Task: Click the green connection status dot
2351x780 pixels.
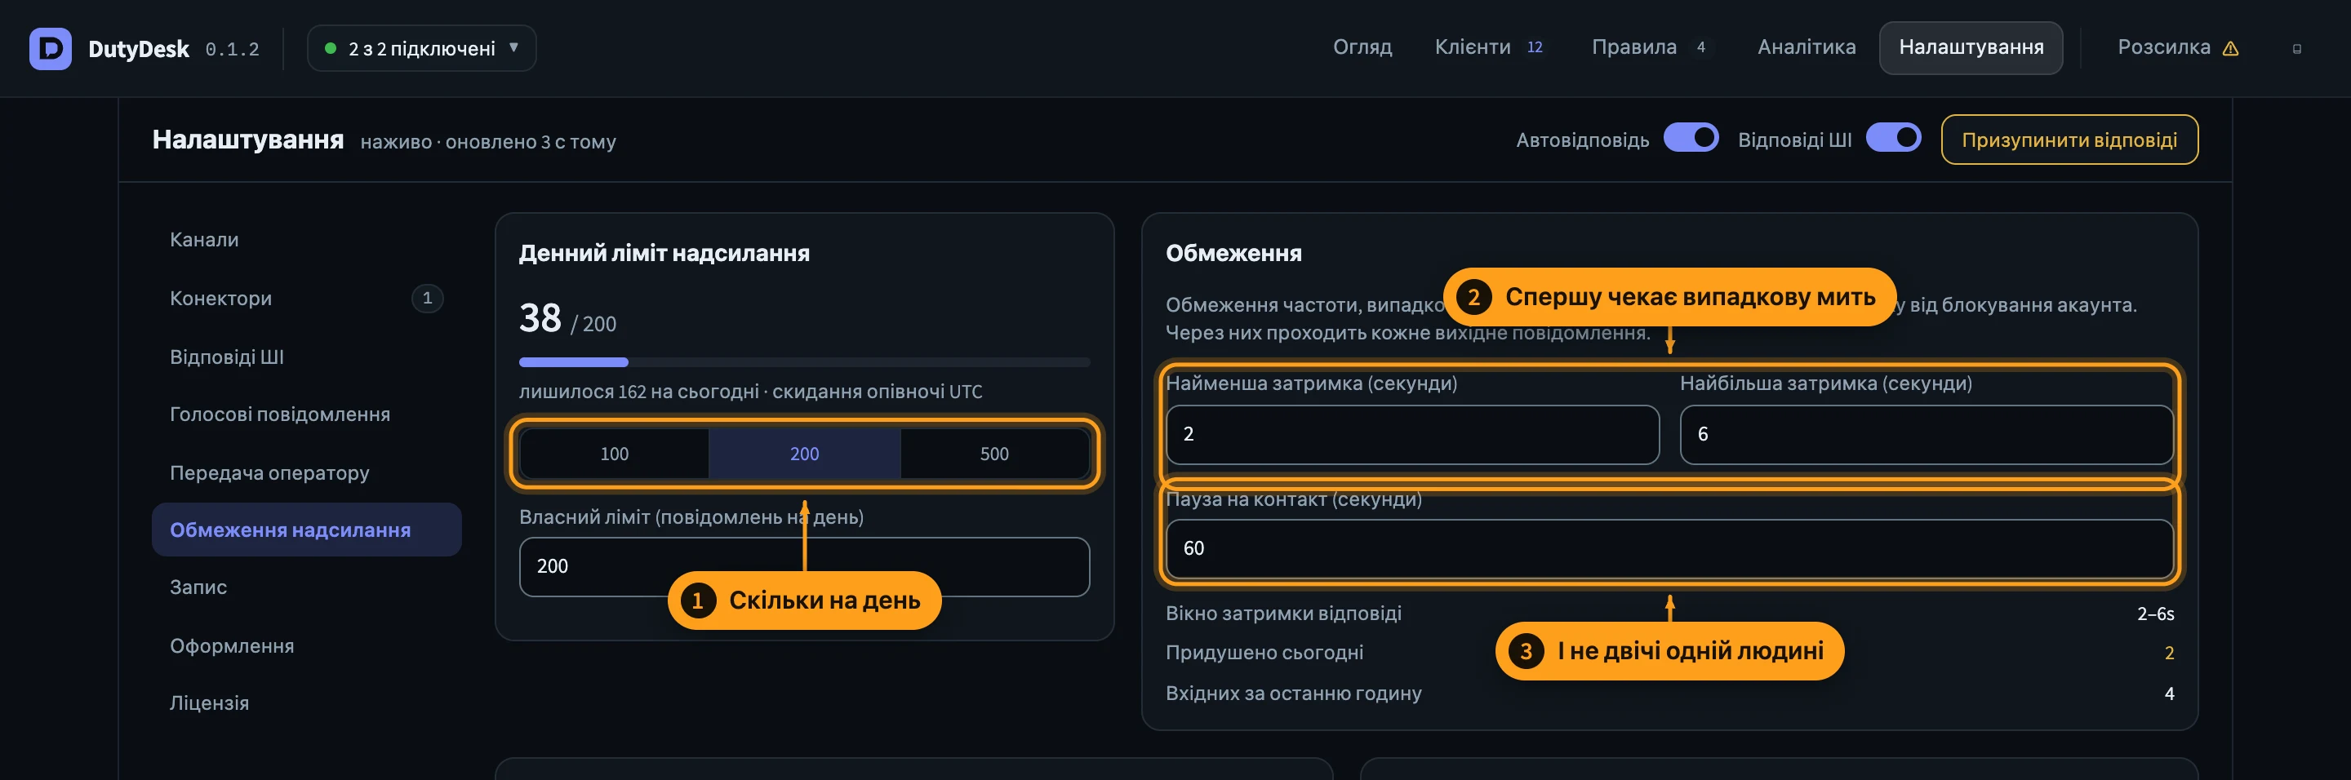Action: (331, 48)
